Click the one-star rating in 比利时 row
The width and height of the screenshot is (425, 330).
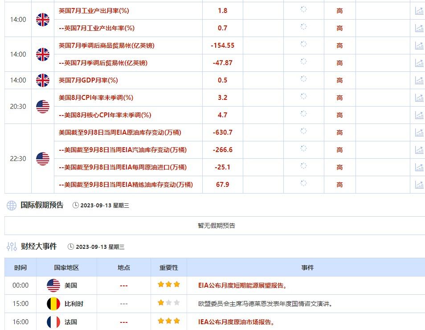(161, 303)
